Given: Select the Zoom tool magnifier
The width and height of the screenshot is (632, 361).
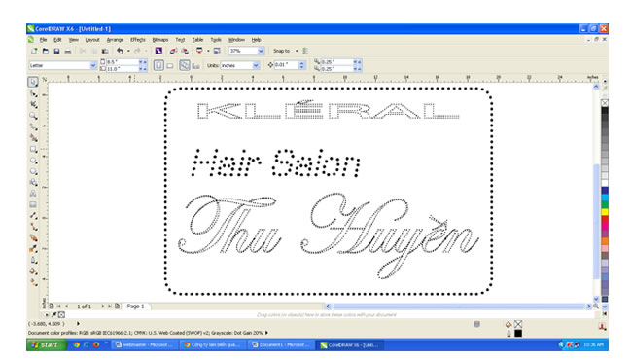Looking at the screenshot, I should click(33, 116).
